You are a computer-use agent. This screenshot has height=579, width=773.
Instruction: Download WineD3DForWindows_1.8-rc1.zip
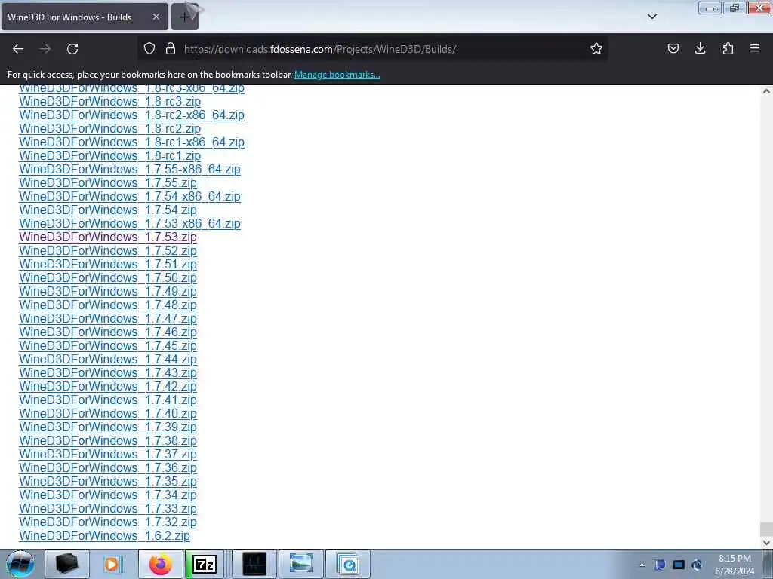(x=110, y=155)
